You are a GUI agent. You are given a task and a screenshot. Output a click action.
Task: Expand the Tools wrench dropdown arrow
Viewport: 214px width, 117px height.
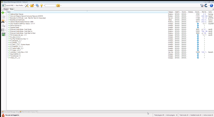(x=29, y=6)
